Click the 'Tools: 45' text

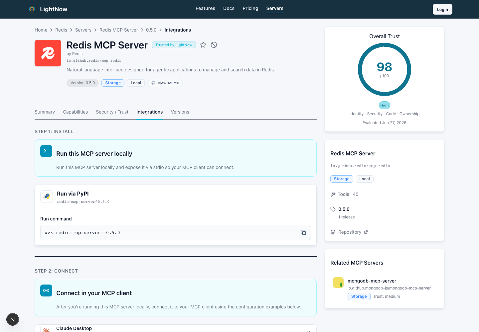click(x=348, y=194)
